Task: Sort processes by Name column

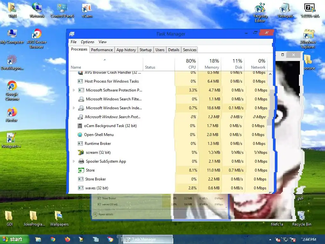Action: tap(106, 64)
